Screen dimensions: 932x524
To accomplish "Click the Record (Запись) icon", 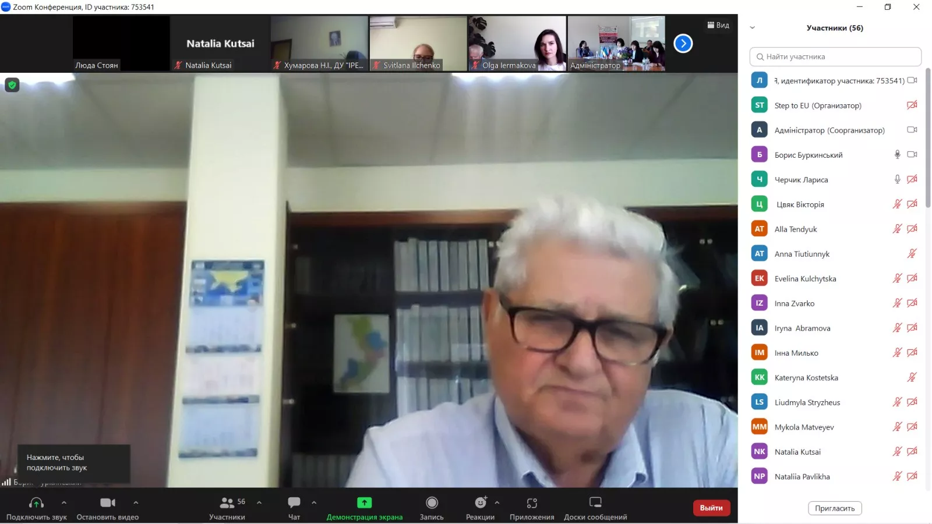I will [432, 503].
